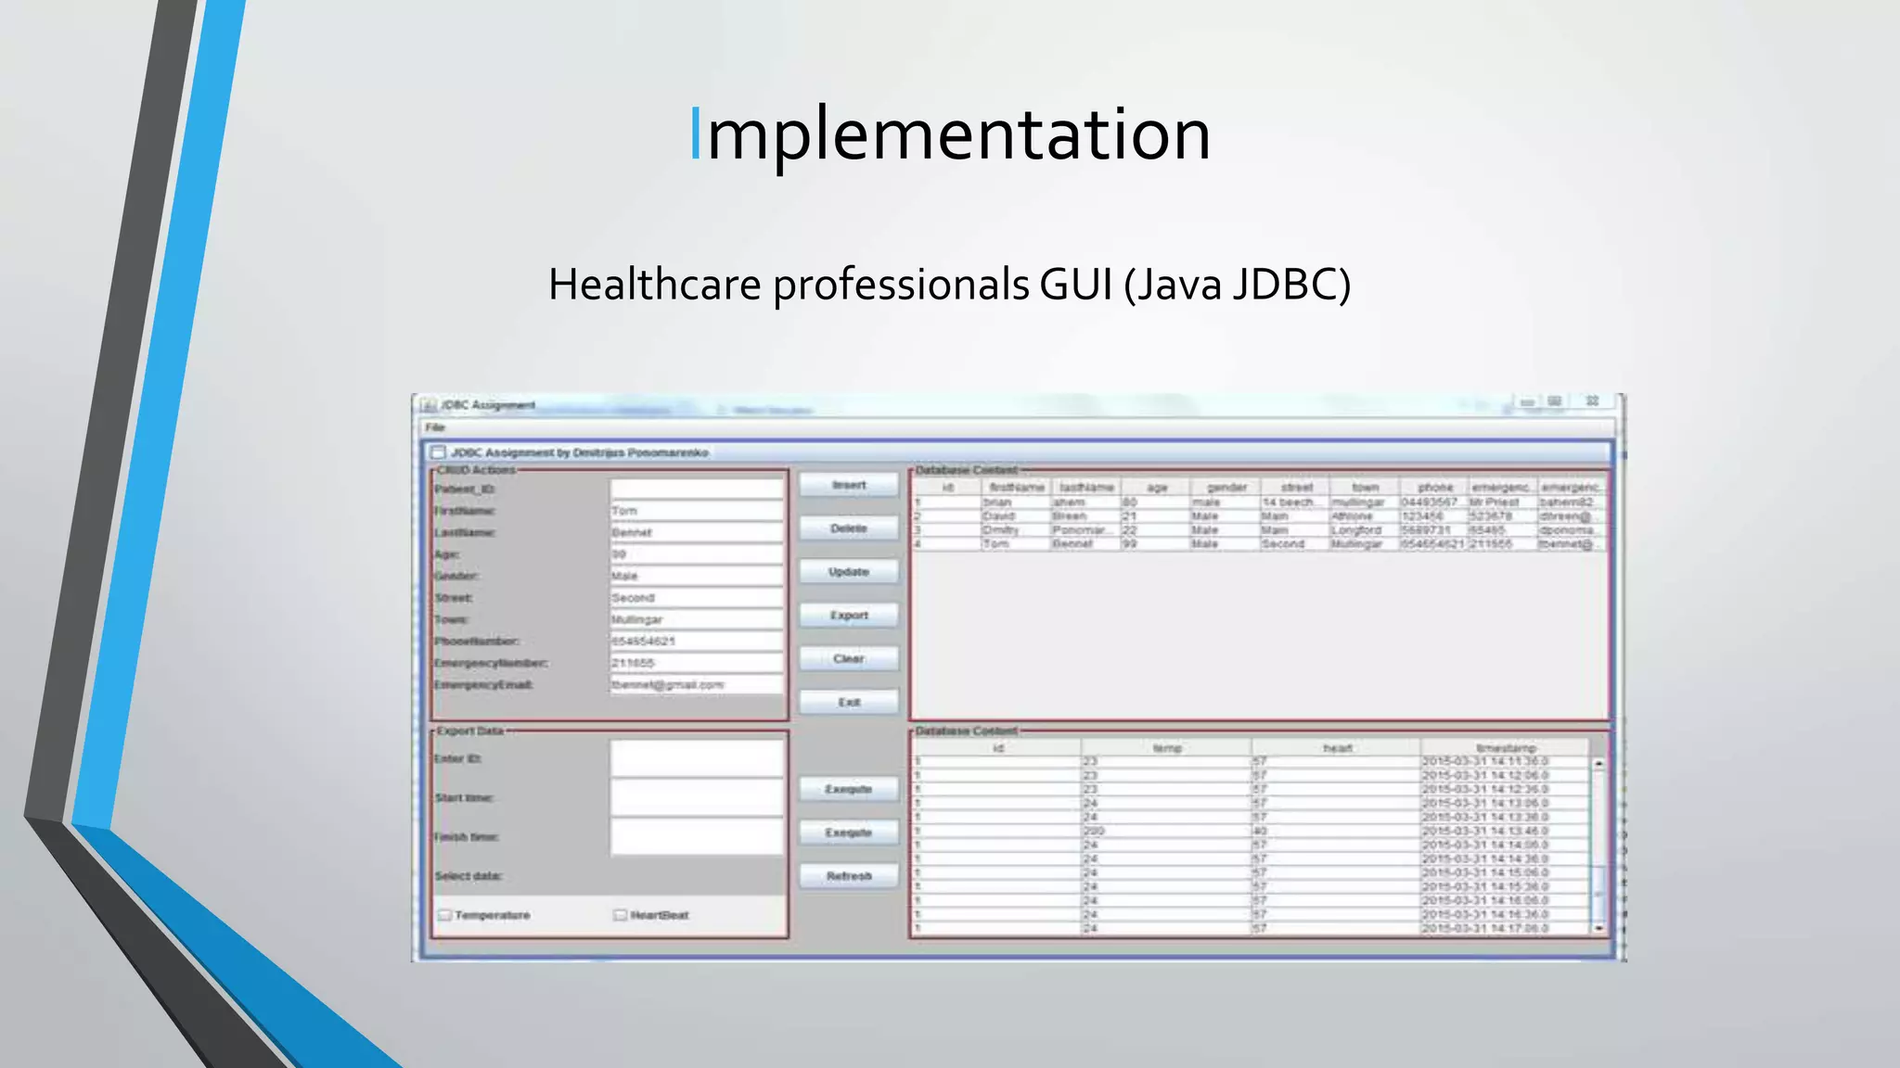Click the scrollbar down arrow in the vitals table
The width and height of the screenshot is (1900, 1068).
(x=1599, y=928)
